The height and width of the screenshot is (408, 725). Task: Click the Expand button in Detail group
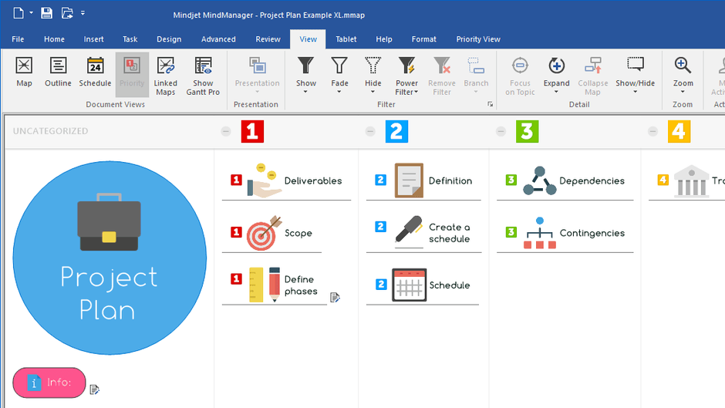[556, 74]
